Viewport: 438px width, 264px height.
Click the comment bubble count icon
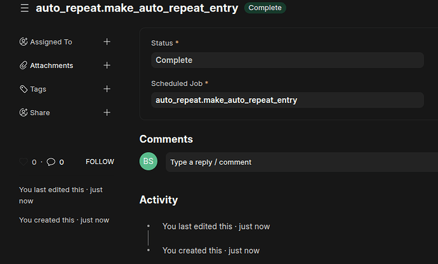(x=51, y=162)
